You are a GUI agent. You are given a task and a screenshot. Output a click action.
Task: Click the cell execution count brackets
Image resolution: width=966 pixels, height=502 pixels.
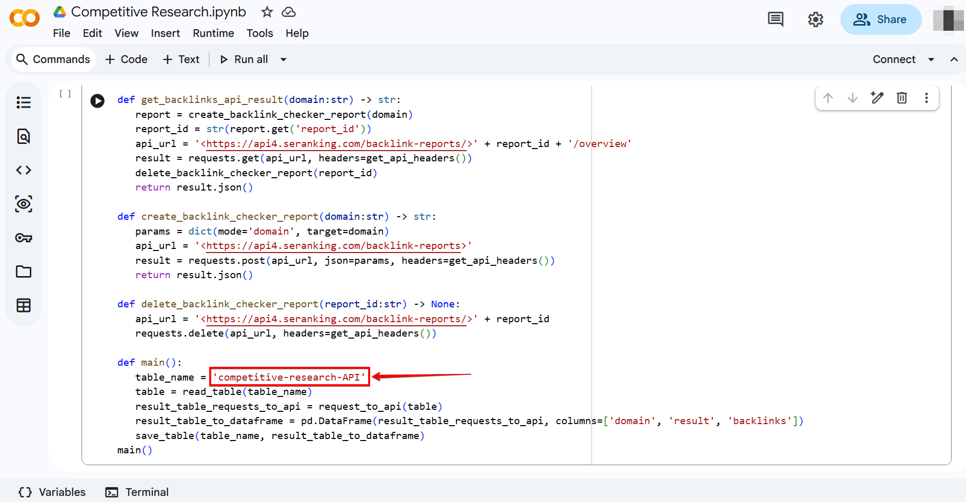click(65, 94)
